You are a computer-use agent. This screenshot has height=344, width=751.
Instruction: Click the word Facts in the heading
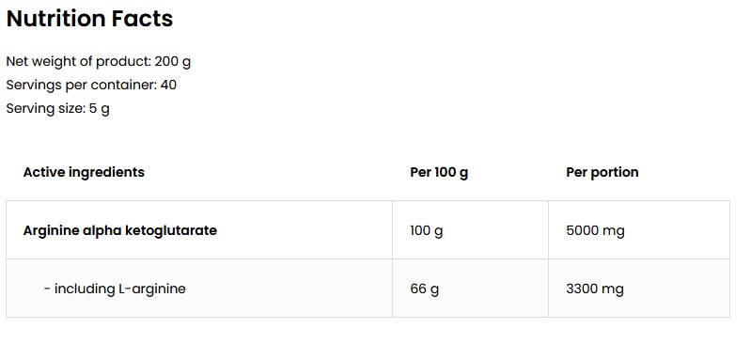coord(142,19)
